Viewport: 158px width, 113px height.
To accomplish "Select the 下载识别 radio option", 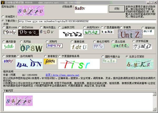I will 3,21.
